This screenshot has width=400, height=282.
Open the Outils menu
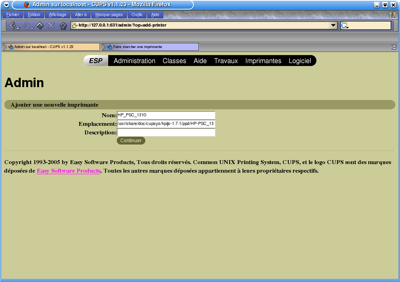[137, 15]
